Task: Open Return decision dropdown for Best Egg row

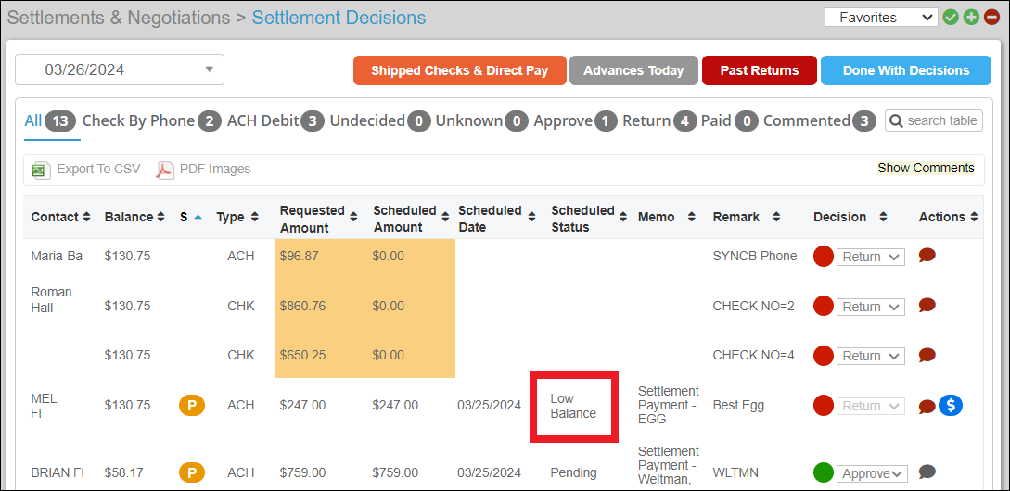Action: pos(870,406)
